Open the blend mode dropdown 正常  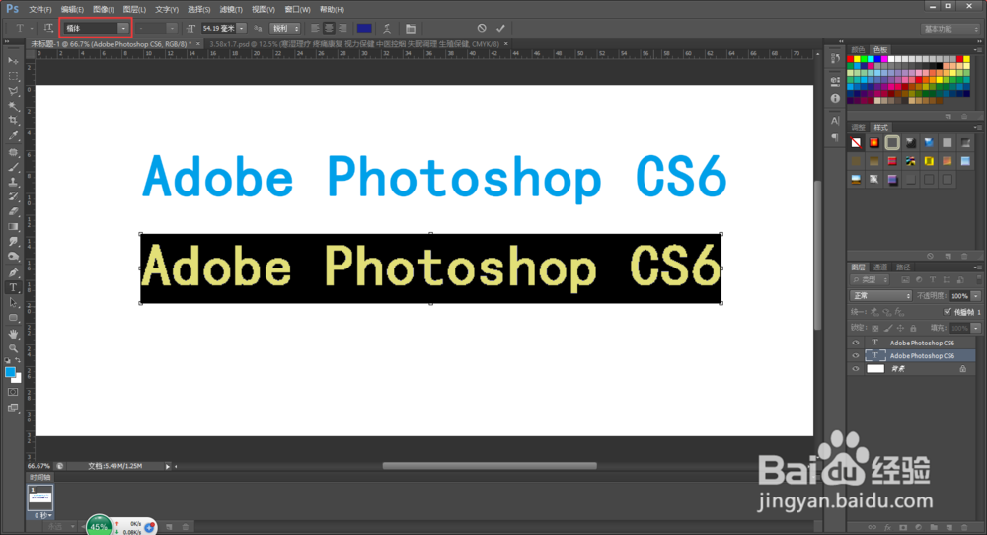point(880,296)
